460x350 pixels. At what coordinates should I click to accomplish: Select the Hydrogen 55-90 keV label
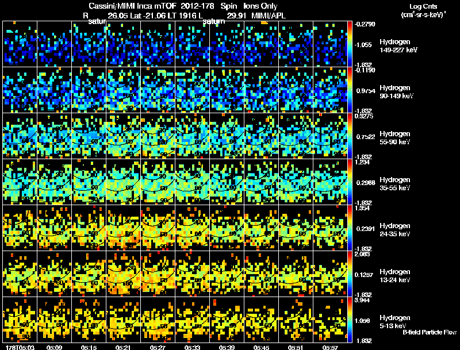pos(395,137)
